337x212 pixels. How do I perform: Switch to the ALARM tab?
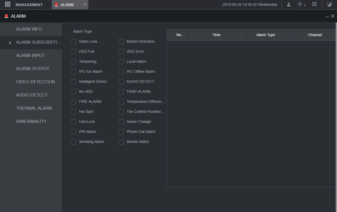(x=67, y=5)
